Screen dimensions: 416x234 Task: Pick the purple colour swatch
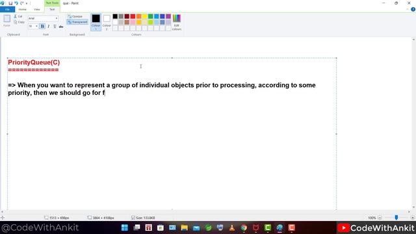pos(168,16)
